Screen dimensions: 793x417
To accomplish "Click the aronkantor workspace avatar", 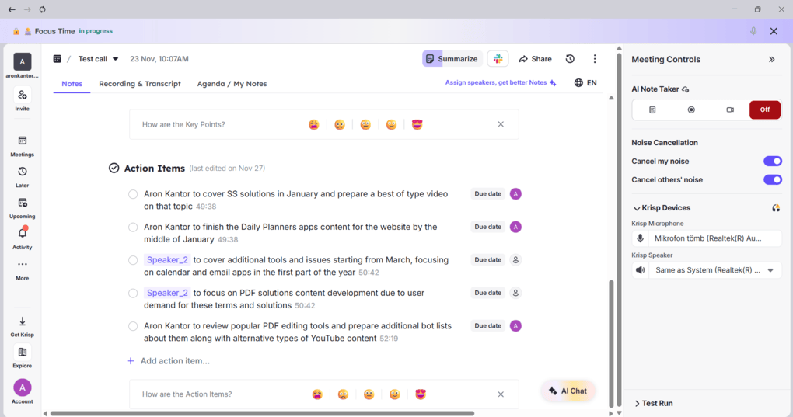I will 23,61.
